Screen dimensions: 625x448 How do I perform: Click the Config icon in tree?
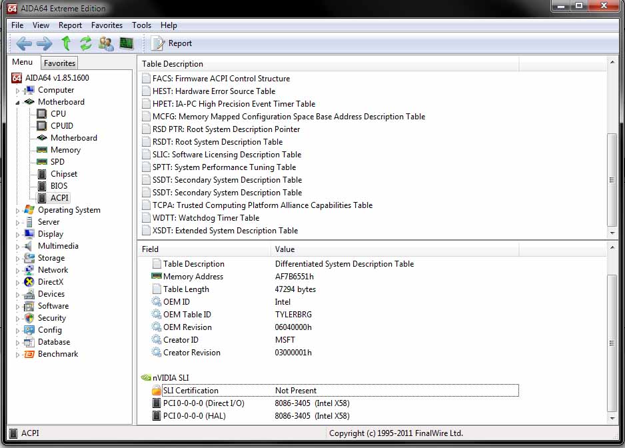tap(29, 330)
